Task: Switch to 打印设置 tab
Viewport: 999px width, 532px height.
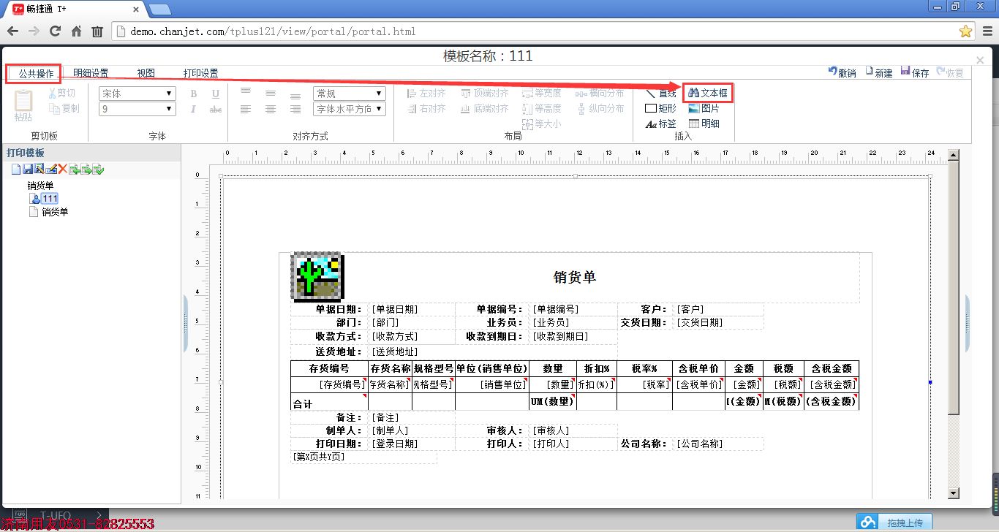Action: coord(200,73)
